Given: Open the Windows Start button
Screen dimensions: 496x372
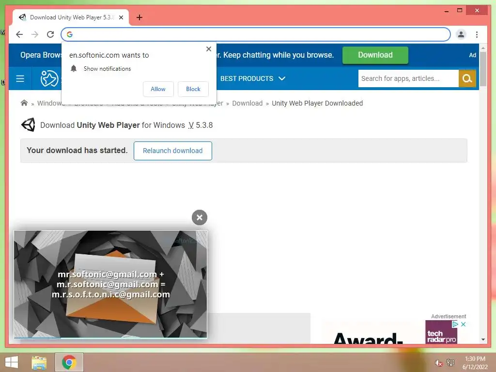Looking at the screenshot, I should (12, 362).
